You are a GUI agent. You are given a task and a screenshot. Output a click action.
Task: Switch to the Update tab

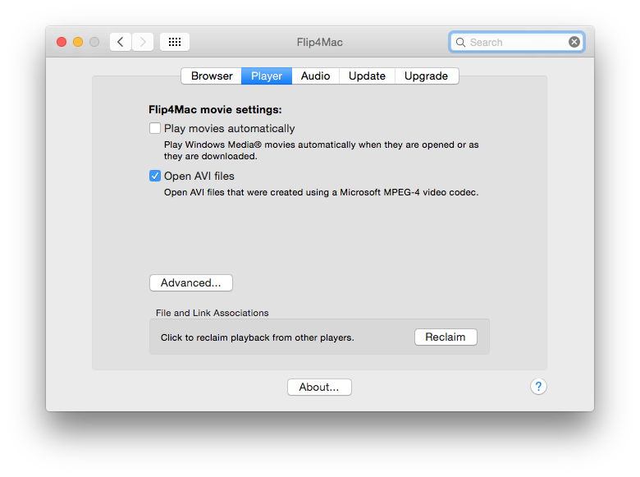[x=367, y=76]
